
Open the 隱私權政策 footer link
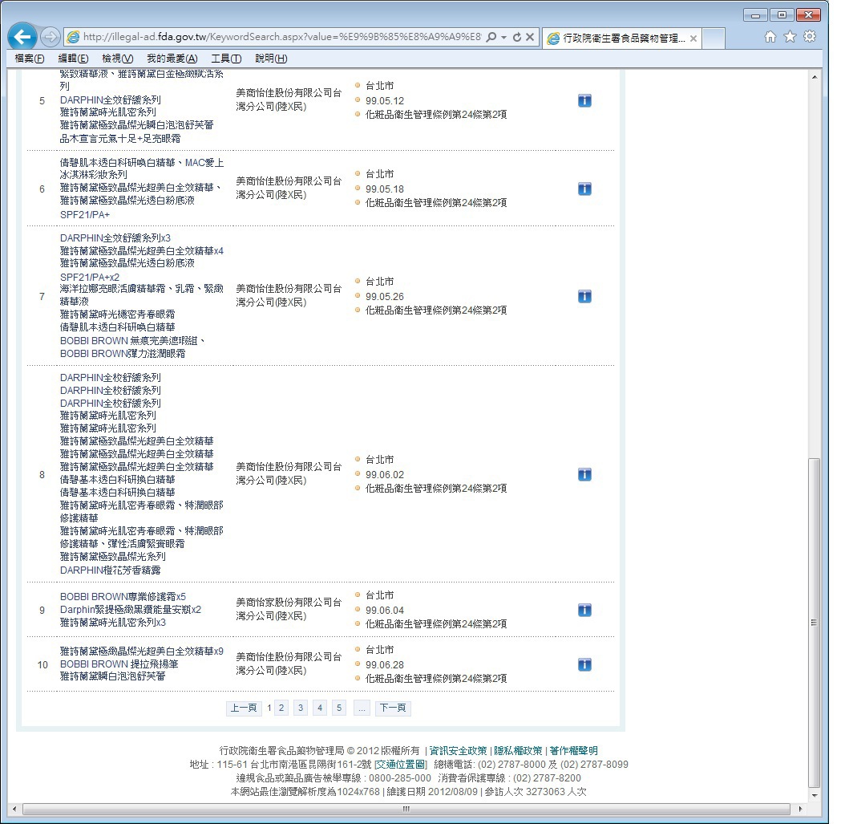[x=519, y=751]
